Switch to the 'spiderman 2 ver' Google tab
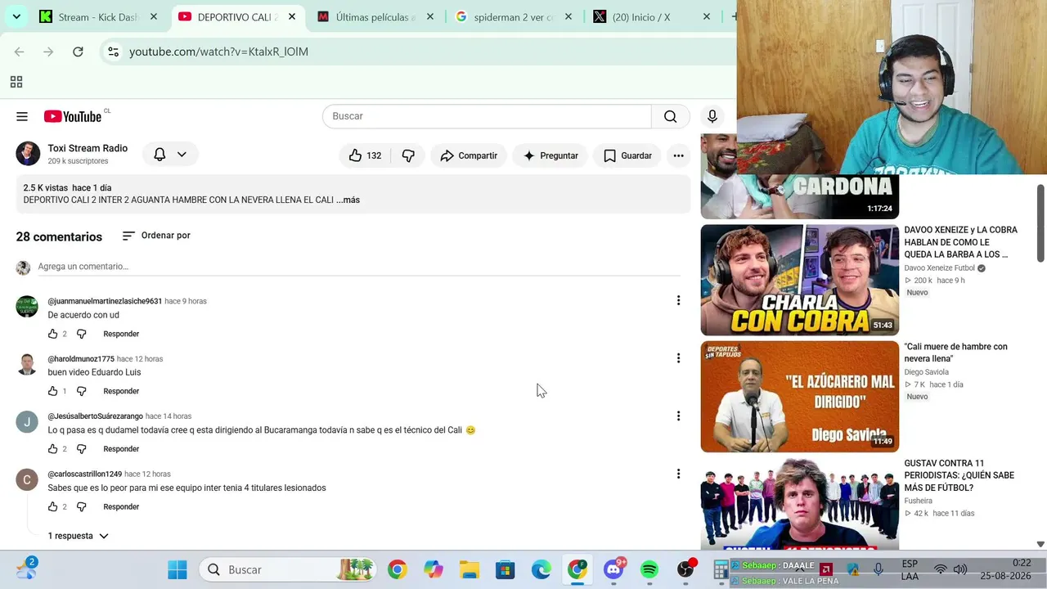 (514, 17)
